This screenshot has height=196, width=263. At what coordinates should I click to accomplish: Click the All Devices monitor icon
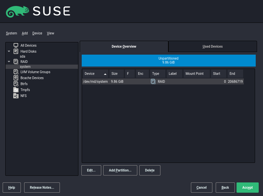[16, 45]
